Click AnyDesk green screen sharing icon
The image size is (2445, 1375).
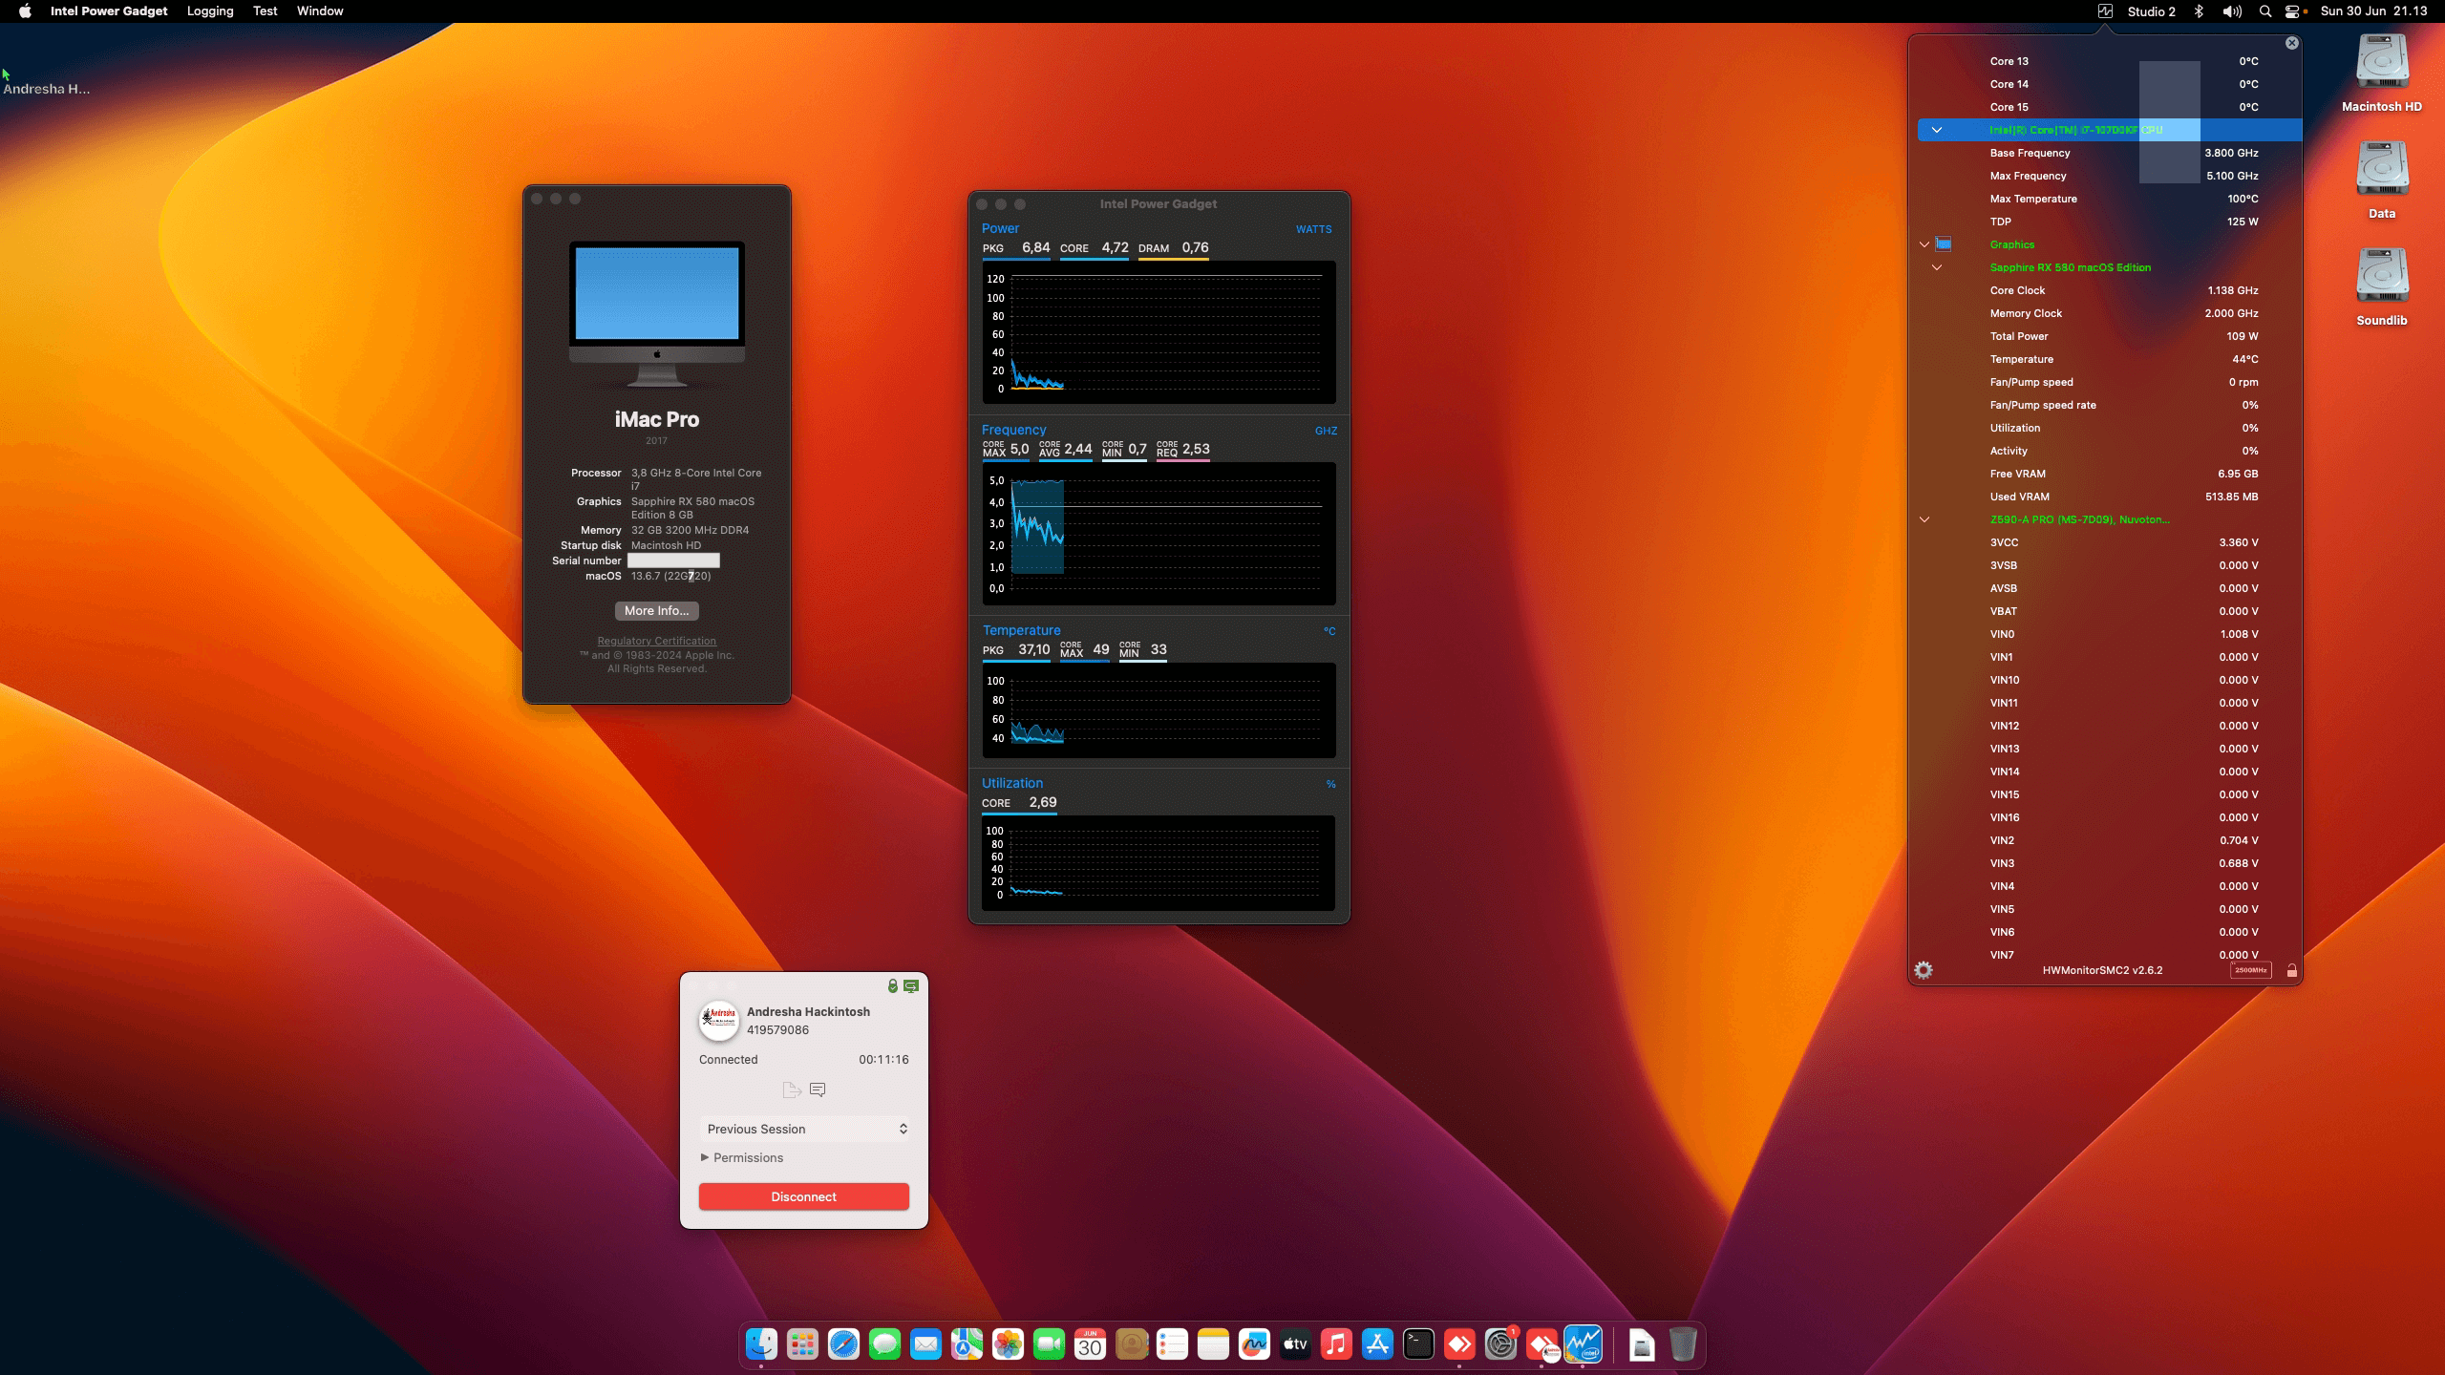tap(911, 986)
